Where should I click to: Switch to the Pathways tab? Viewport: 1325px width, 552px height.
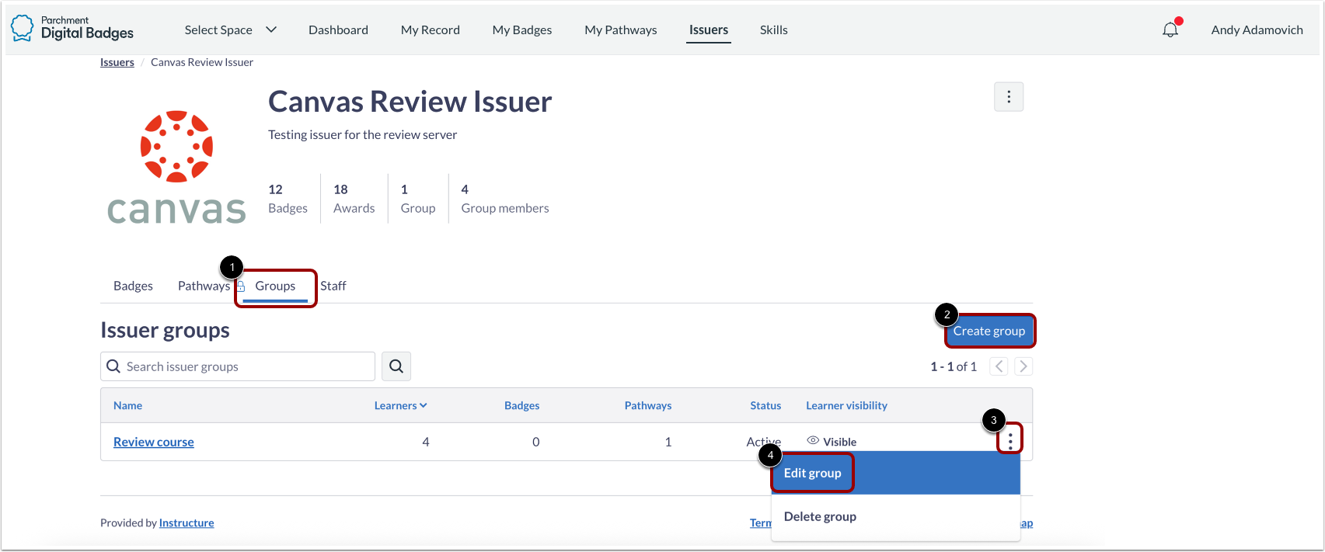(x=204, y=286)
